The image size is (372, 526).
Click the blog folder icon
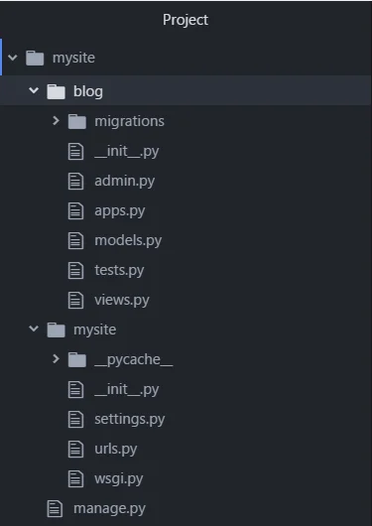click(56, 91)
